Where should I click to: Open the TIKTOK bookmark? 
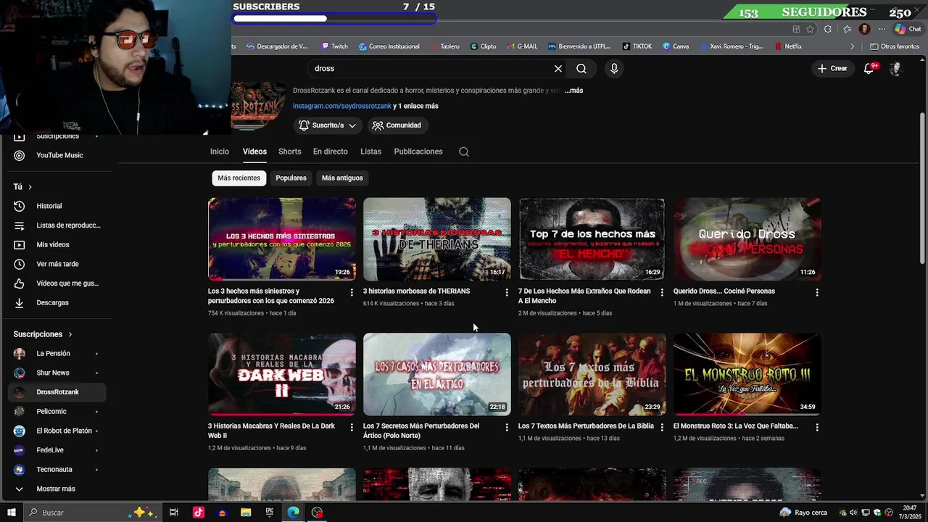pyautogui.click(x=637, y=46)
